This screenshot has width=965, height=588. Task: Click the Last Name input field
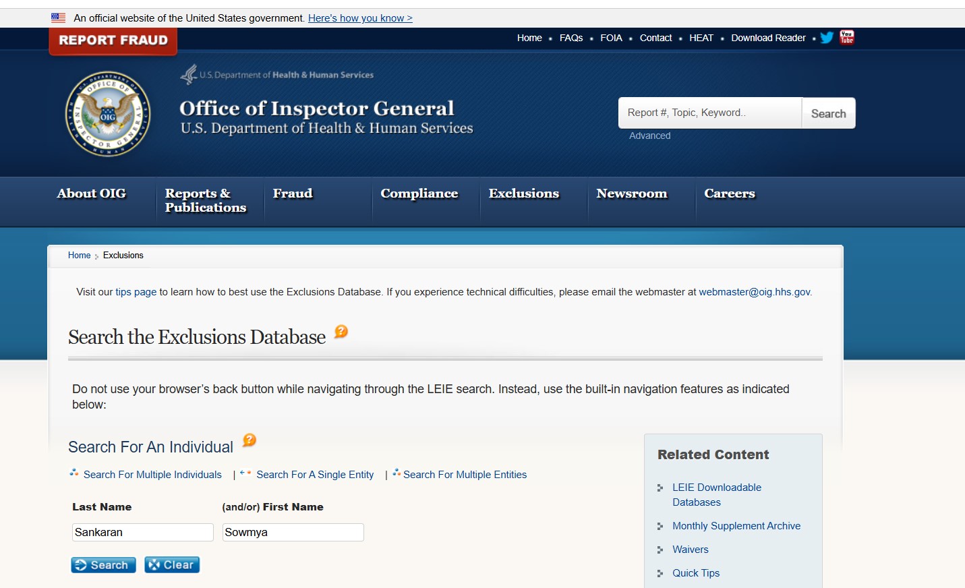coord(143,533)
